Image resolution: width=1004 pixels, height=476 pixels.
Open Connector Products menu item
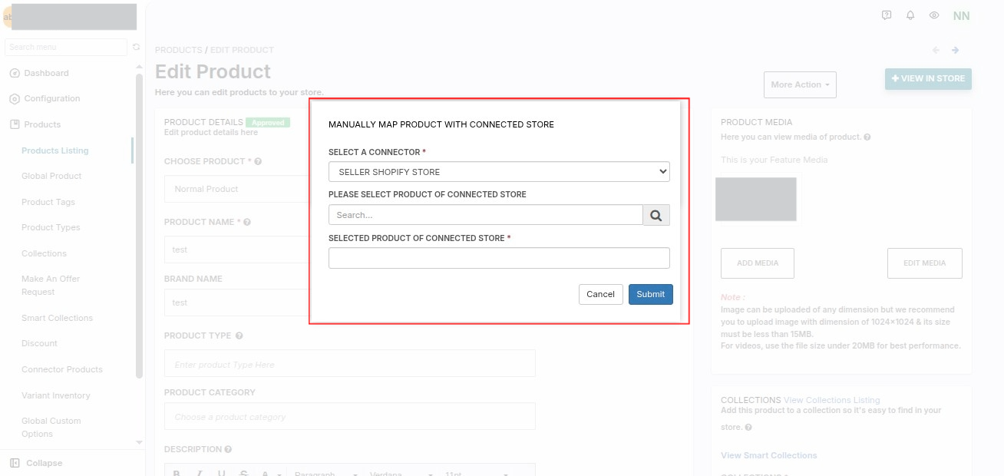[x=62, y=369]
